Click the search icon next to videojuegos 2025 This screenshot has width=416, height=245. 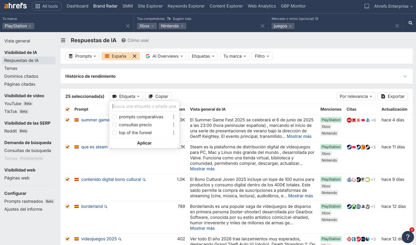pyautogui.click(x=120, y=239)
